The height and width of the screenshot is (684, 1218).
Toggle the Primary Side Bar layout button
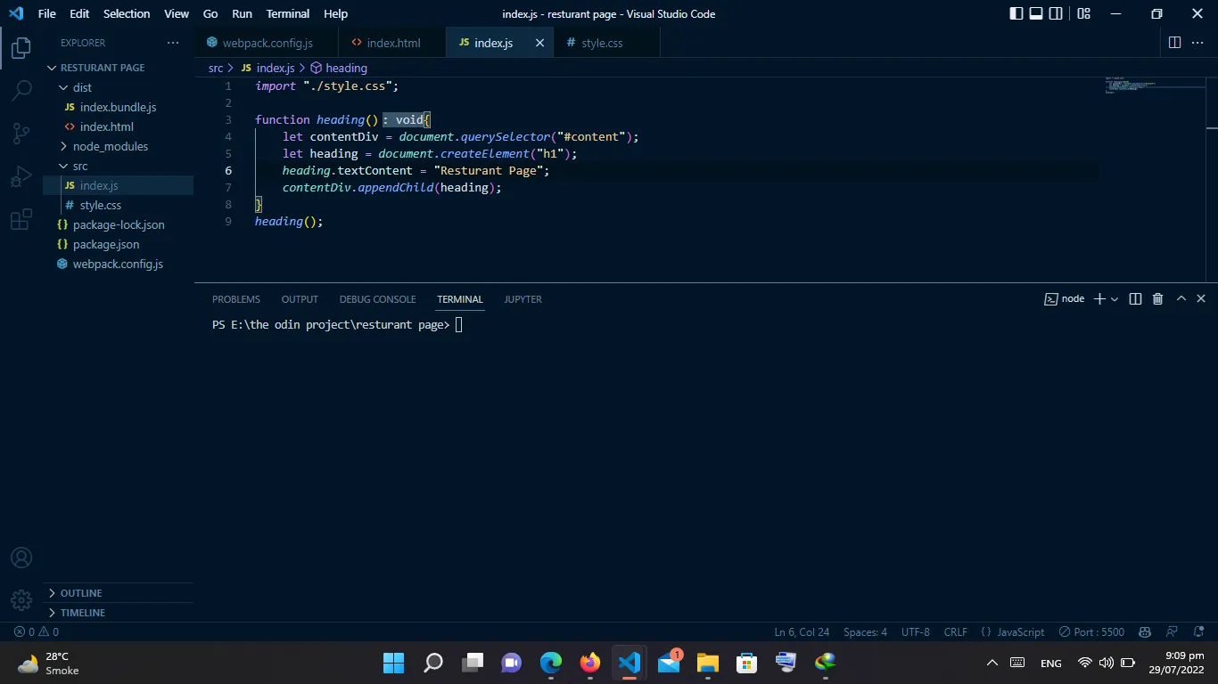tap(1016, 13)
